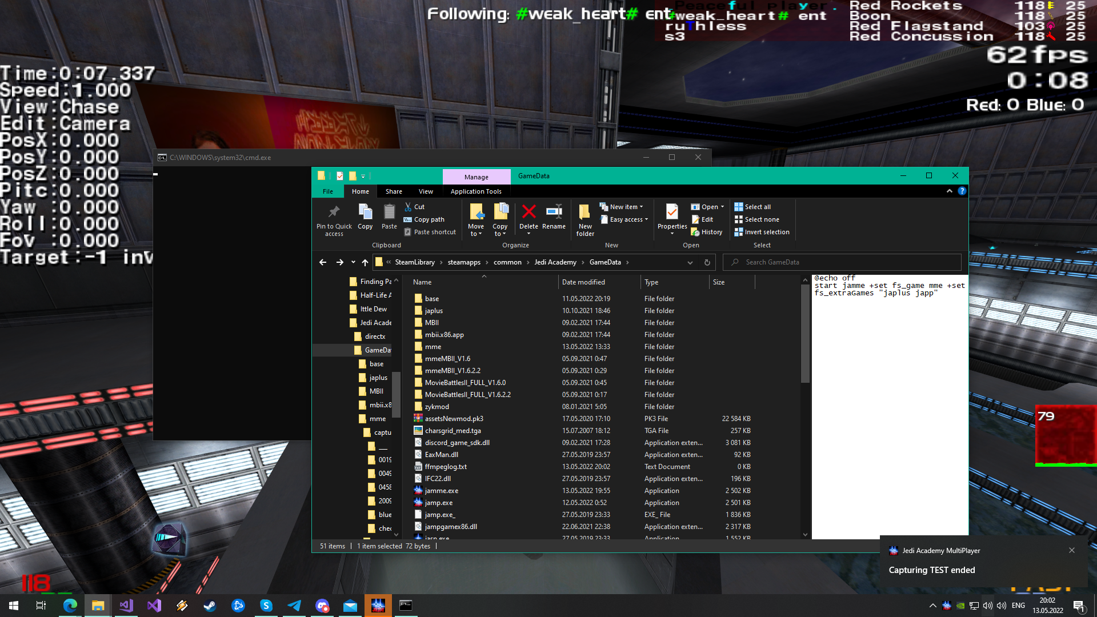
Task: Open Steam from the taskbar
Action: 210,606
